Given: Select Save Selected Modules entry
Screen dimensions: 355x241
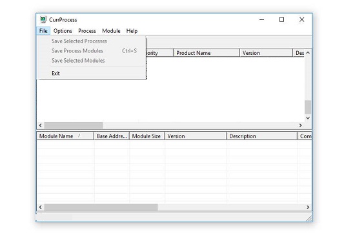Looking at the screenshot, I should point(78,61).
